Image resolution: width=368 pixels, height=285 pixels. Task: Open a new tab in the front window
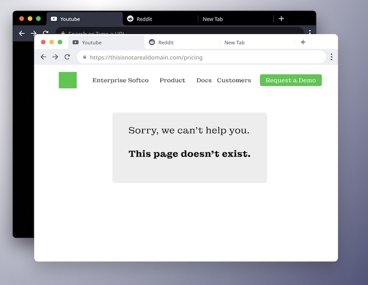pyautogui.click(x=303, y=42)
